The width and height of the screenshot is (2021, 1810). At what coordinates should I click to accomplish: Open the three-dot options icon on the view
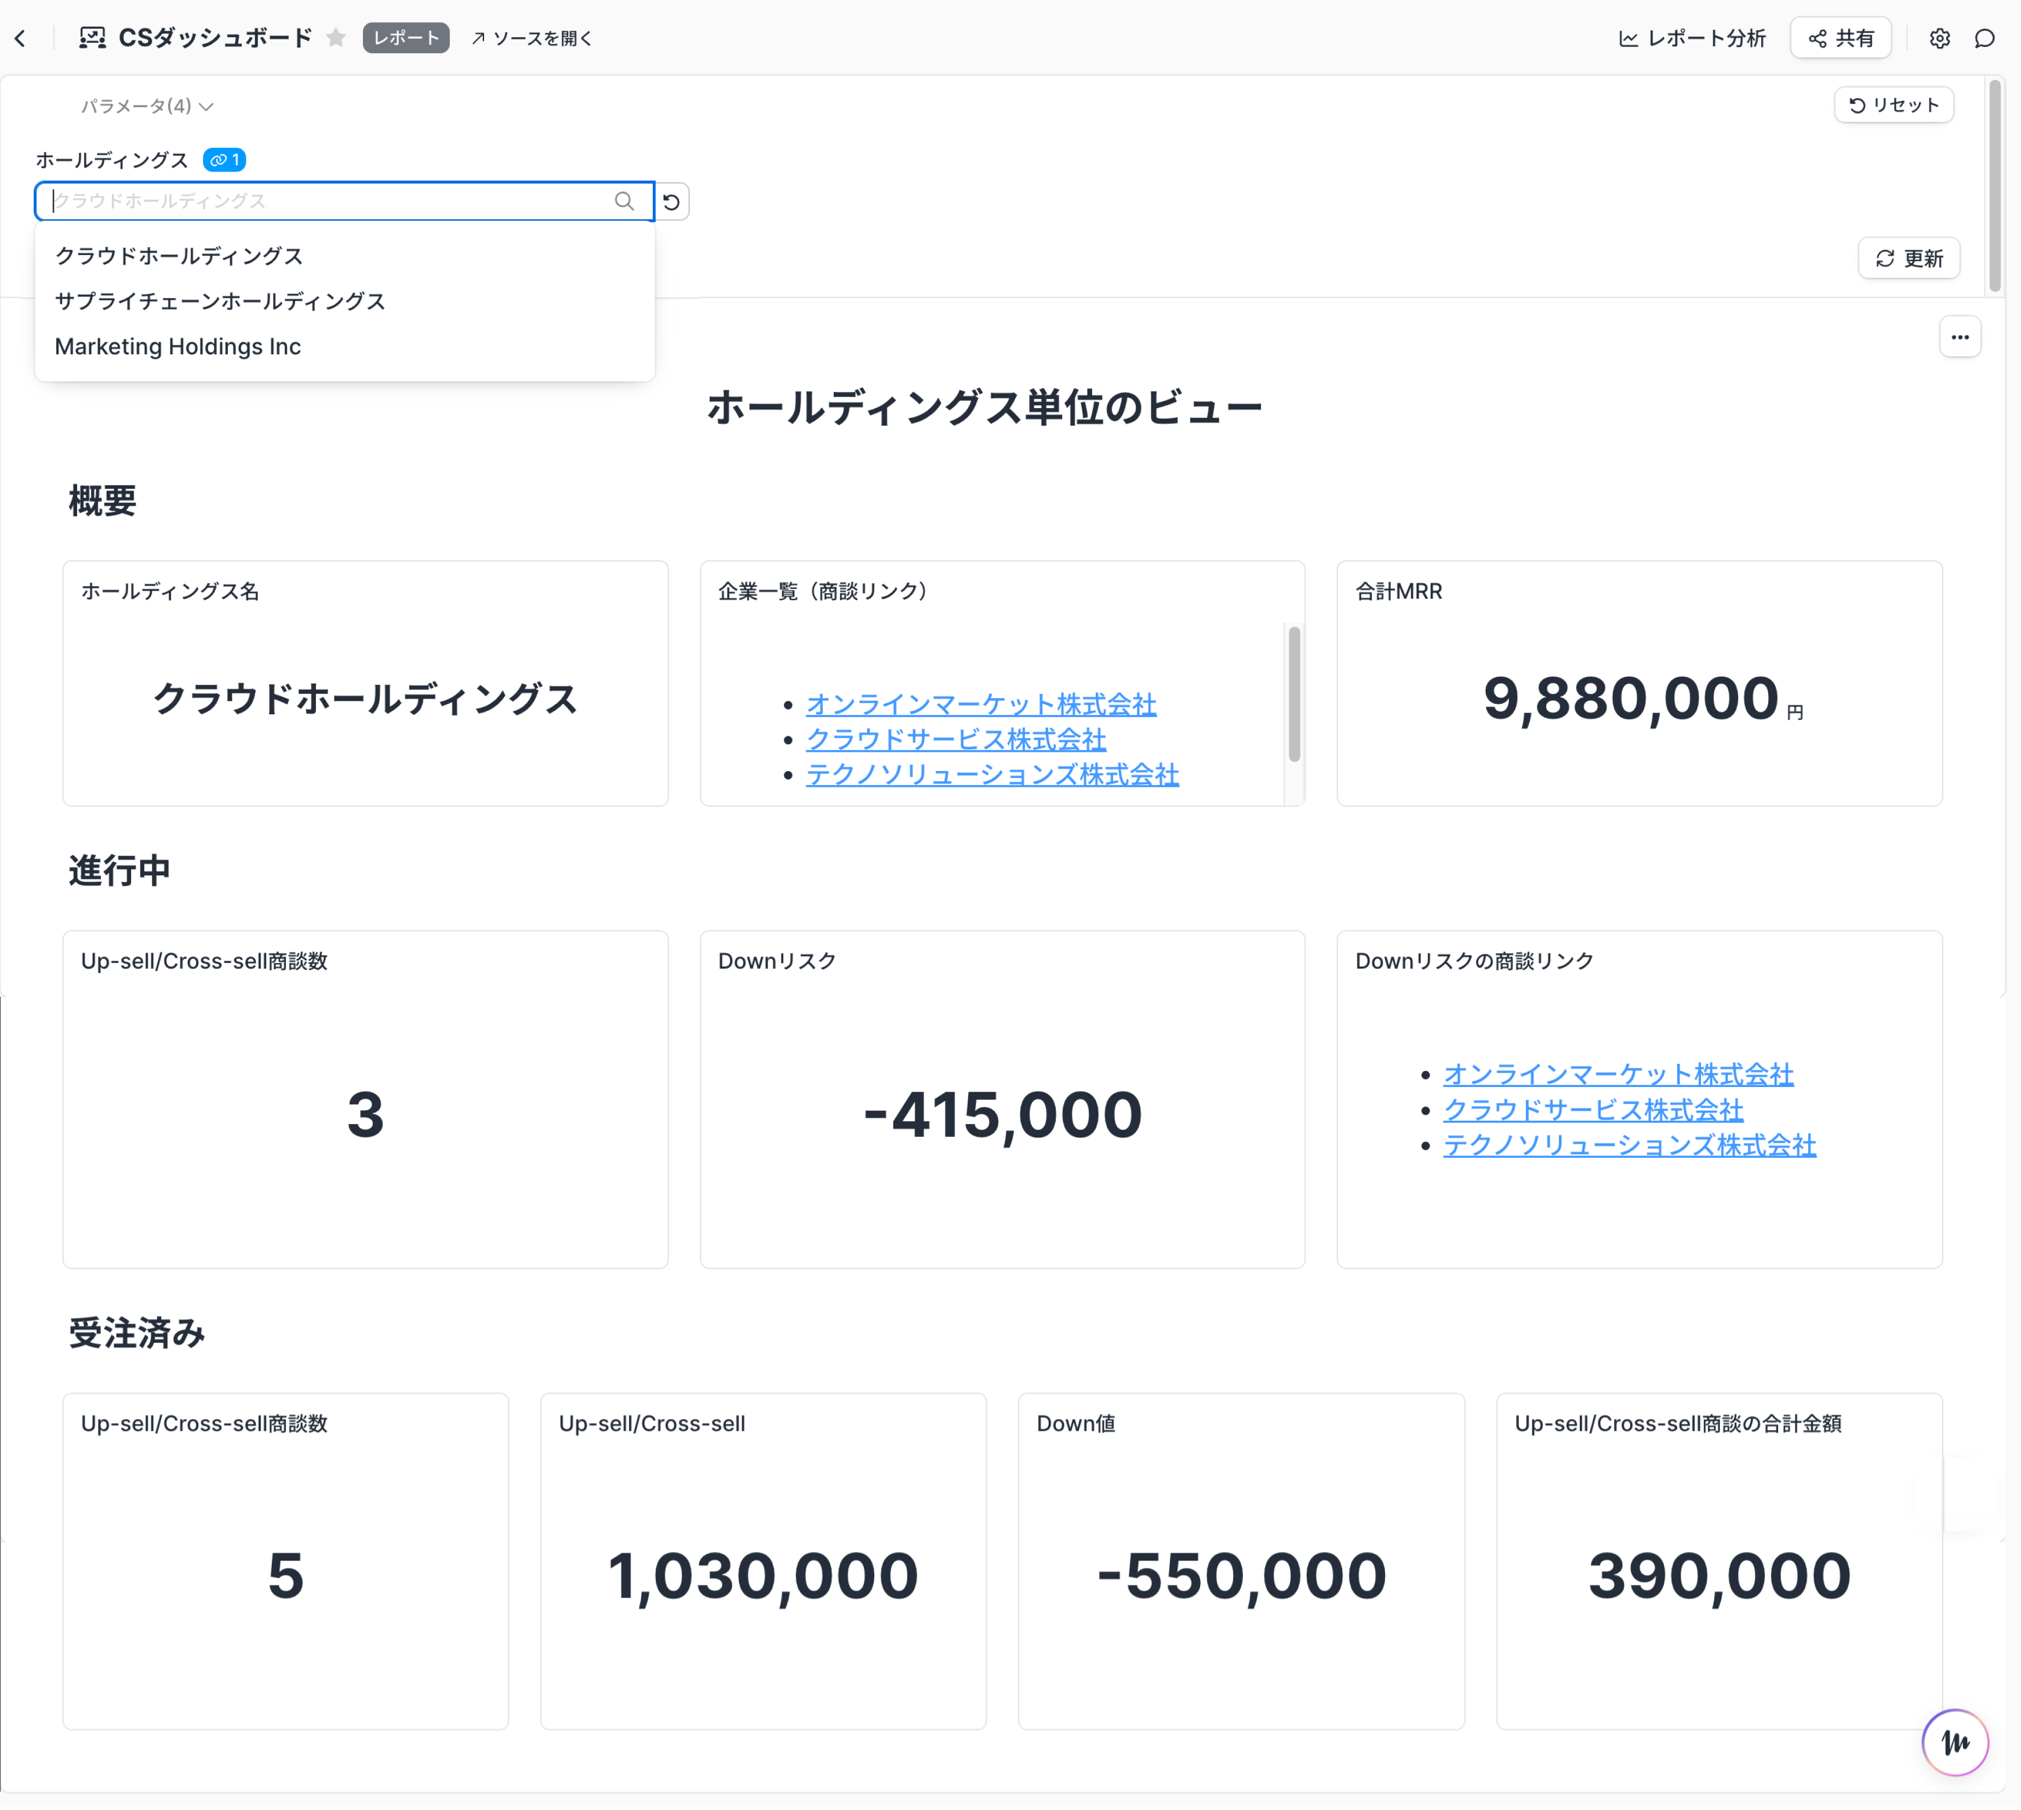pos(1960,337)
